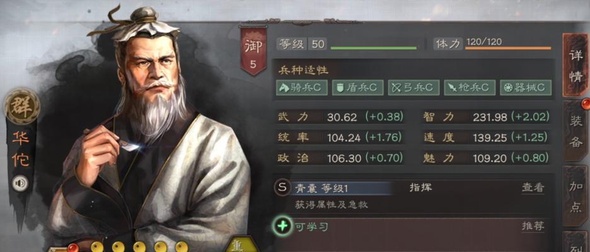
Task: Click the green level progress bar
Action: coord(373,48)
